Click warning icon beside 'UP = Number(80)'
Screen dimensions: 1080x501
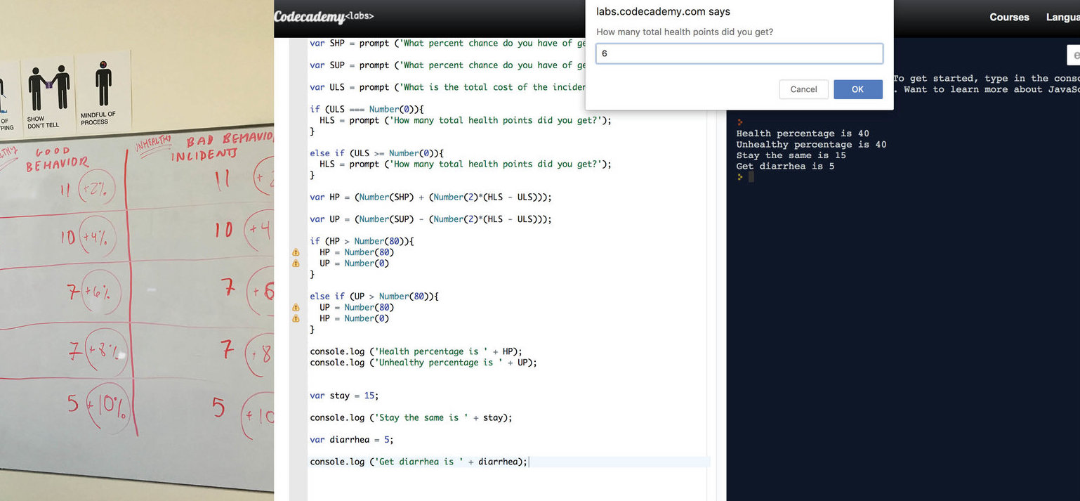(296, 308)
